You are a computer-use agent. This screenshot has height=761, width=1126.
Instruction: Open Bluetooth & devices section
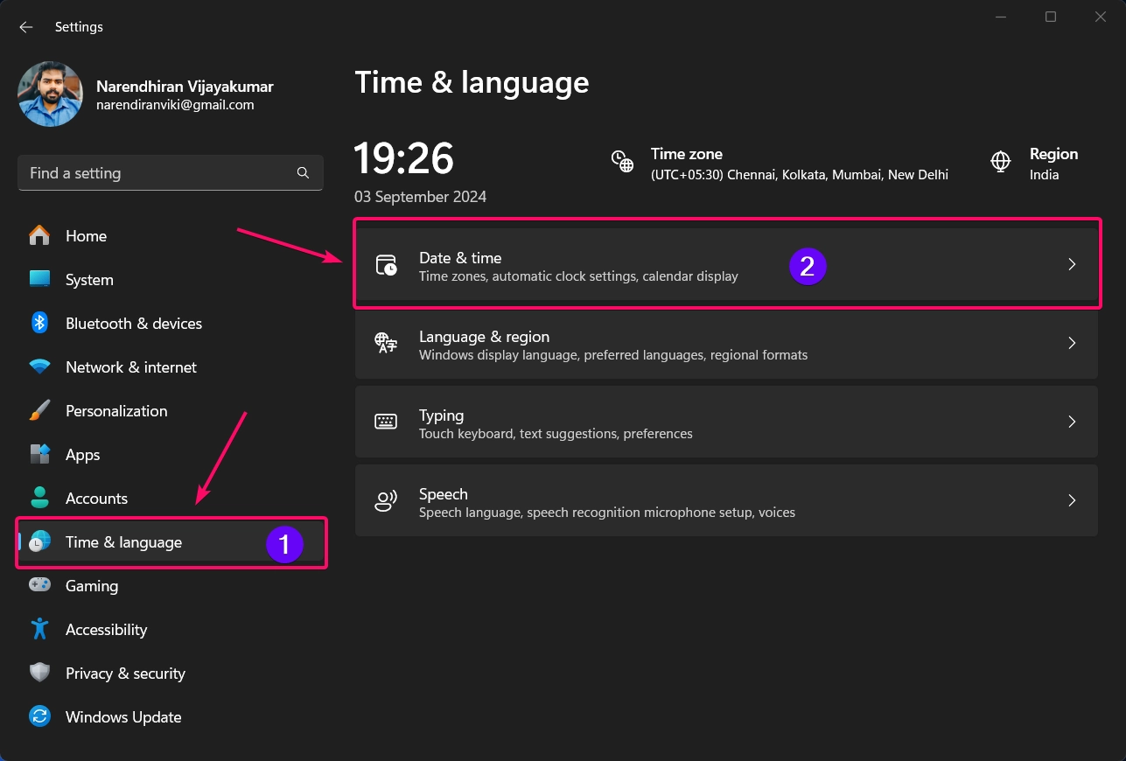pos(171,324)
